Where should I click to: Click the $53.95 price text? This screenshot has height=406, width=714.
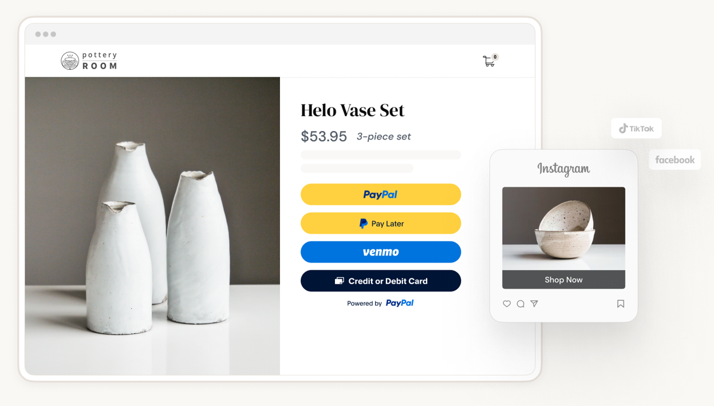tap(324, 137)
